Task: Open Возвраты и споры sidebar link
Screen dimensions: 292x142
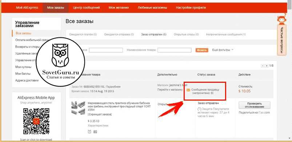Action: [27, 47]
